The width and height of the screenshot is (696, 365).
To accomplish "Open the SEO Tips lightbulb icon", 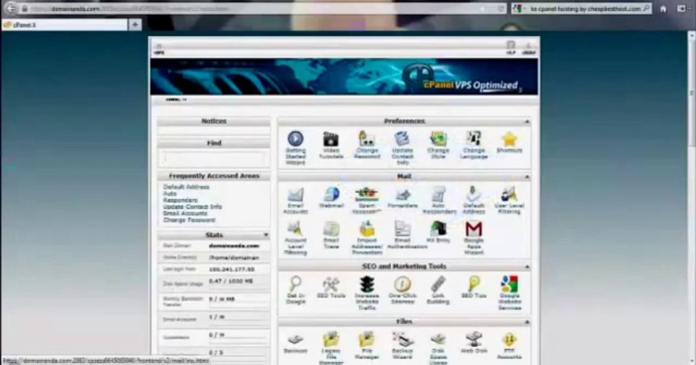I will click(x=474, y=284).
